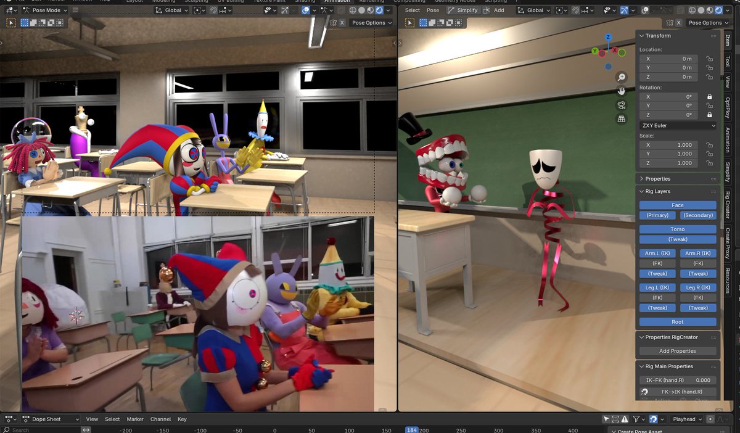The height and width of the screenshot is (433, 740).
Task: Toggle the Face rig layer
Action: click(678, 205)
